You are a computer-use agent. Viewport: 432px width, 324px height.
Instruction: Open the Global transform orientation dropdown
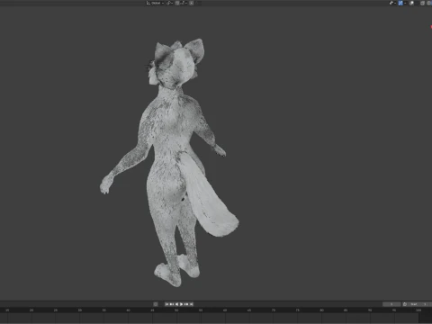point(155,3)
